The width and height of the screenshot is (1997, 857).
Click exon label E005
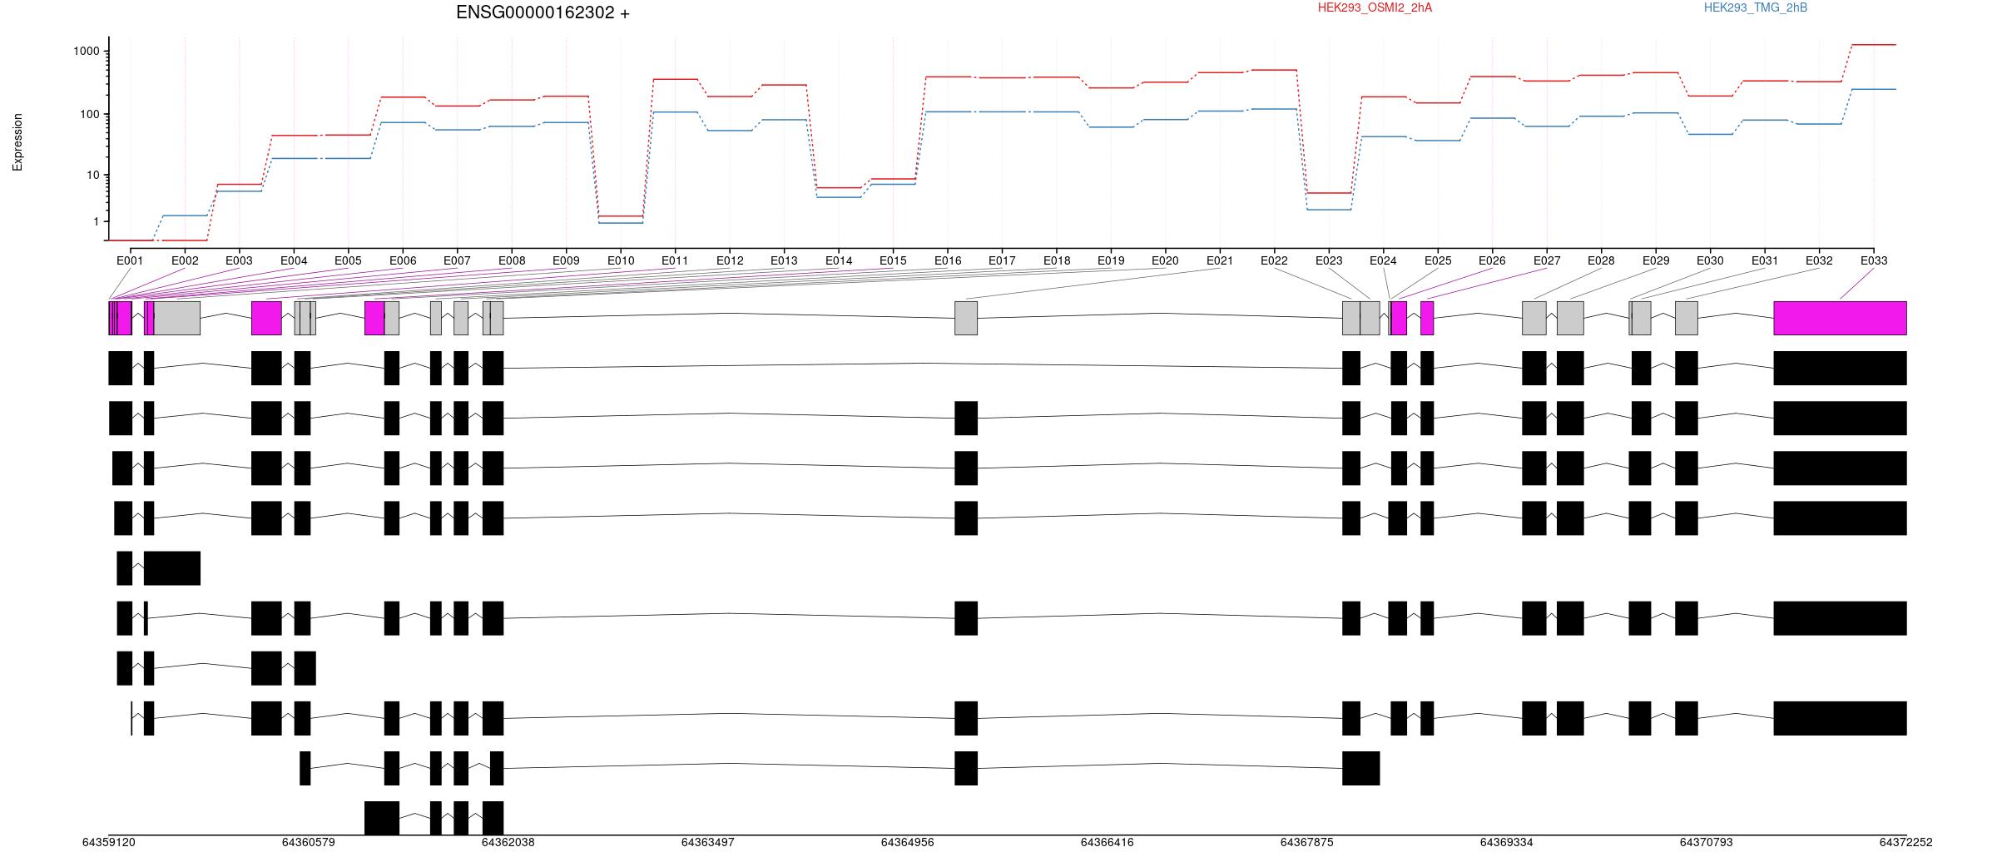click(x=348, y=260)
